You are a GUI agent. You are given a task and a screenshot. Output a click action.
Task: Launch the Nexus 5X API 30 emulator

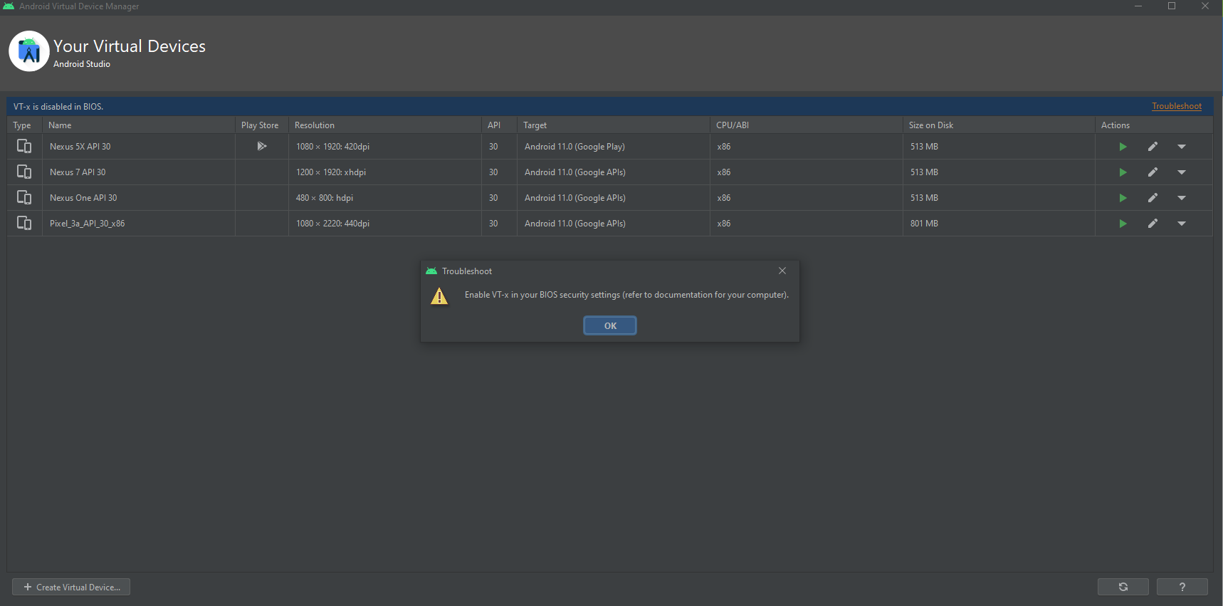coord(1123,147)
